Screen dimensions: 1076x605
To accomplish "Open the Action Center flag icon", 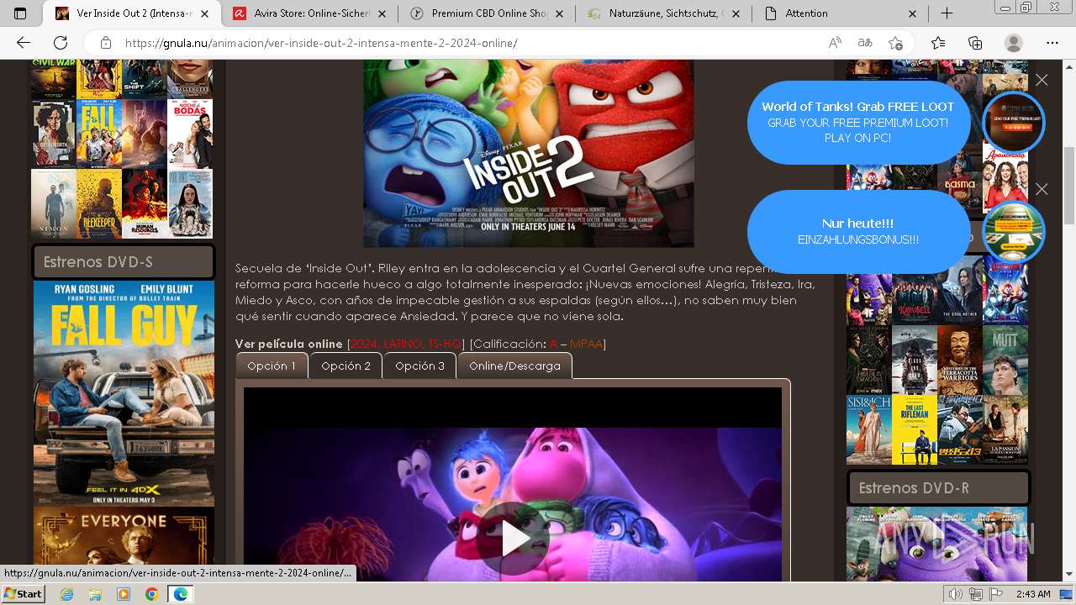I will click(x=996, y=594).
